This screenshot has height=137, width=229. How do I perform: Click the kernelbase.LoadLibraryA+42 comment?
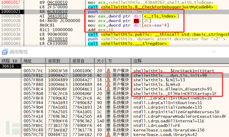pos(165,135)
